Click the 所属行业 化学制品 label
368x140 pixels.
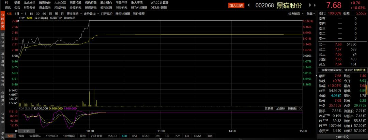click(63, 18)
